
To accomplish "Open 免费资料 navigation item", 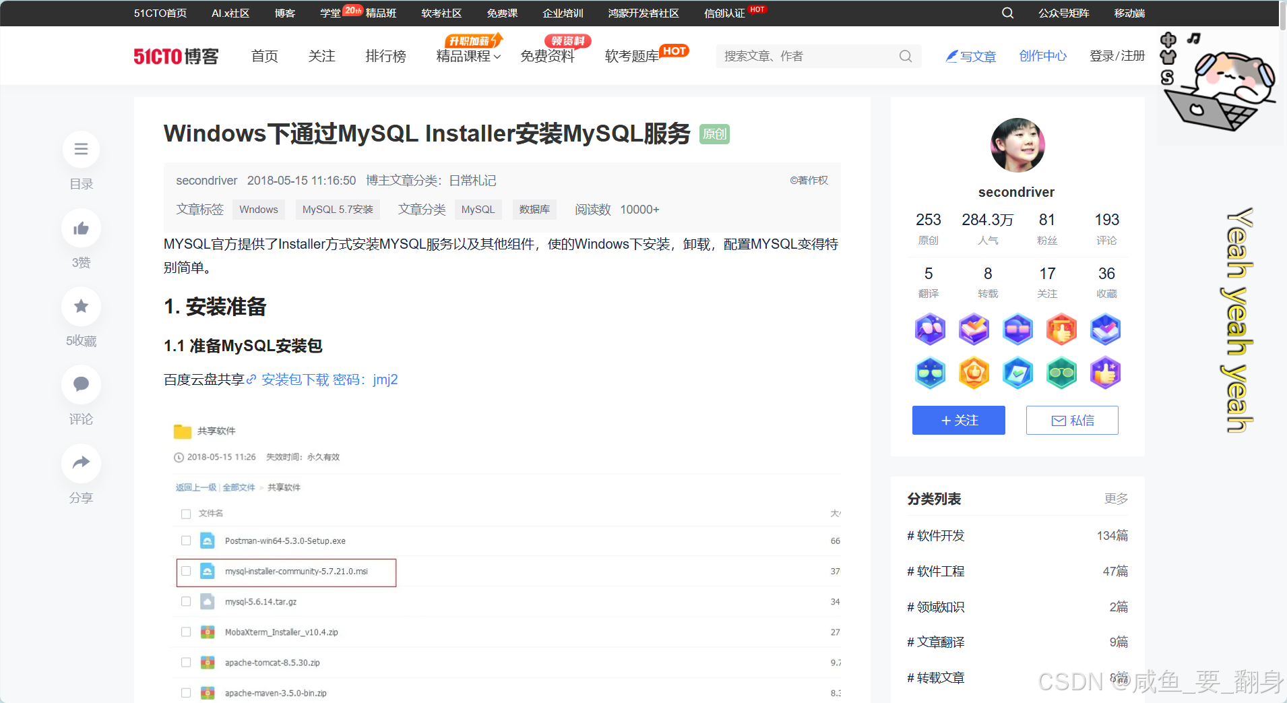I will 547,56.
